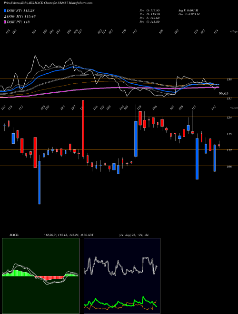
Task: Select the 'DOW PT: 113' legend label
Action: click(18, 22)
